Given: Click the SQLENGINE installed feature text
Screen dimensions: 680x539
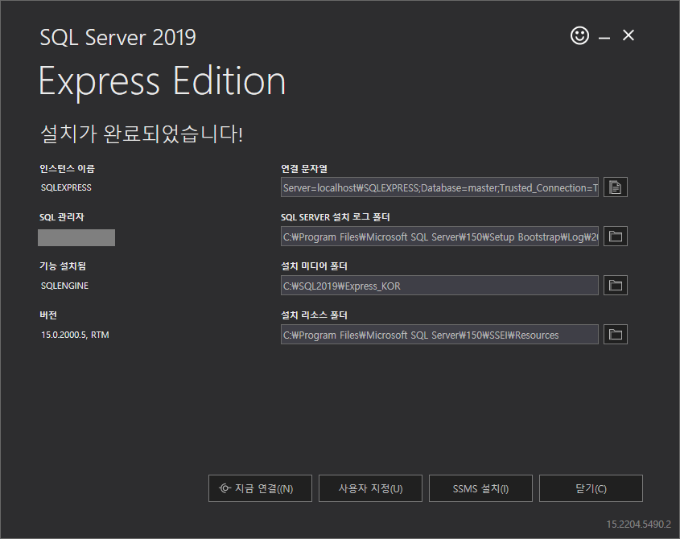Looking at the screenshot, I should pos(64,286).
